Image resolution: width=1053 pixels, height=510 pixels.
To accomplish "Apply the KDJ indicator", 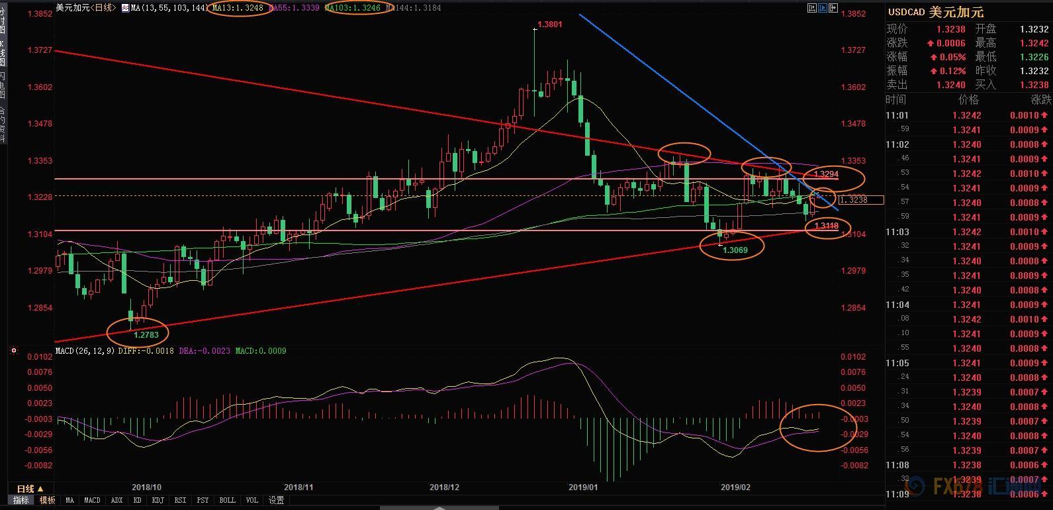I will (x=158, y=500).
